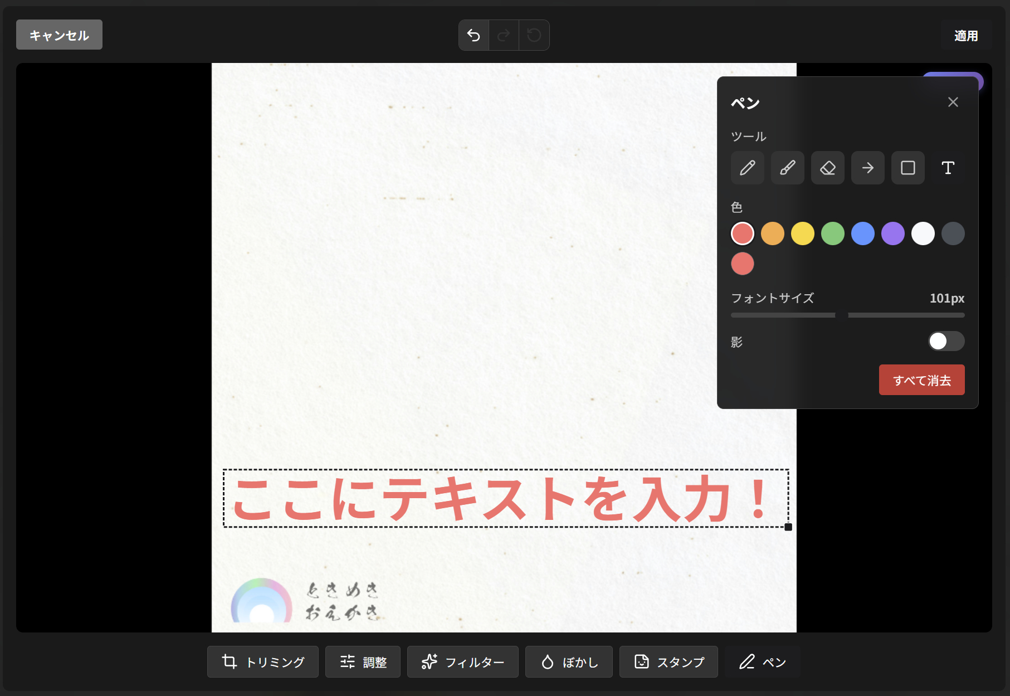
Task: Click the キャンセル button
Action: [59, 35]
